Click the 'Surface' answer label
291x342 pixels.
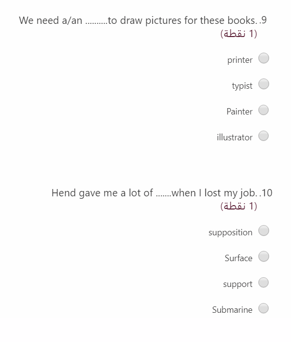pos(238,258)
